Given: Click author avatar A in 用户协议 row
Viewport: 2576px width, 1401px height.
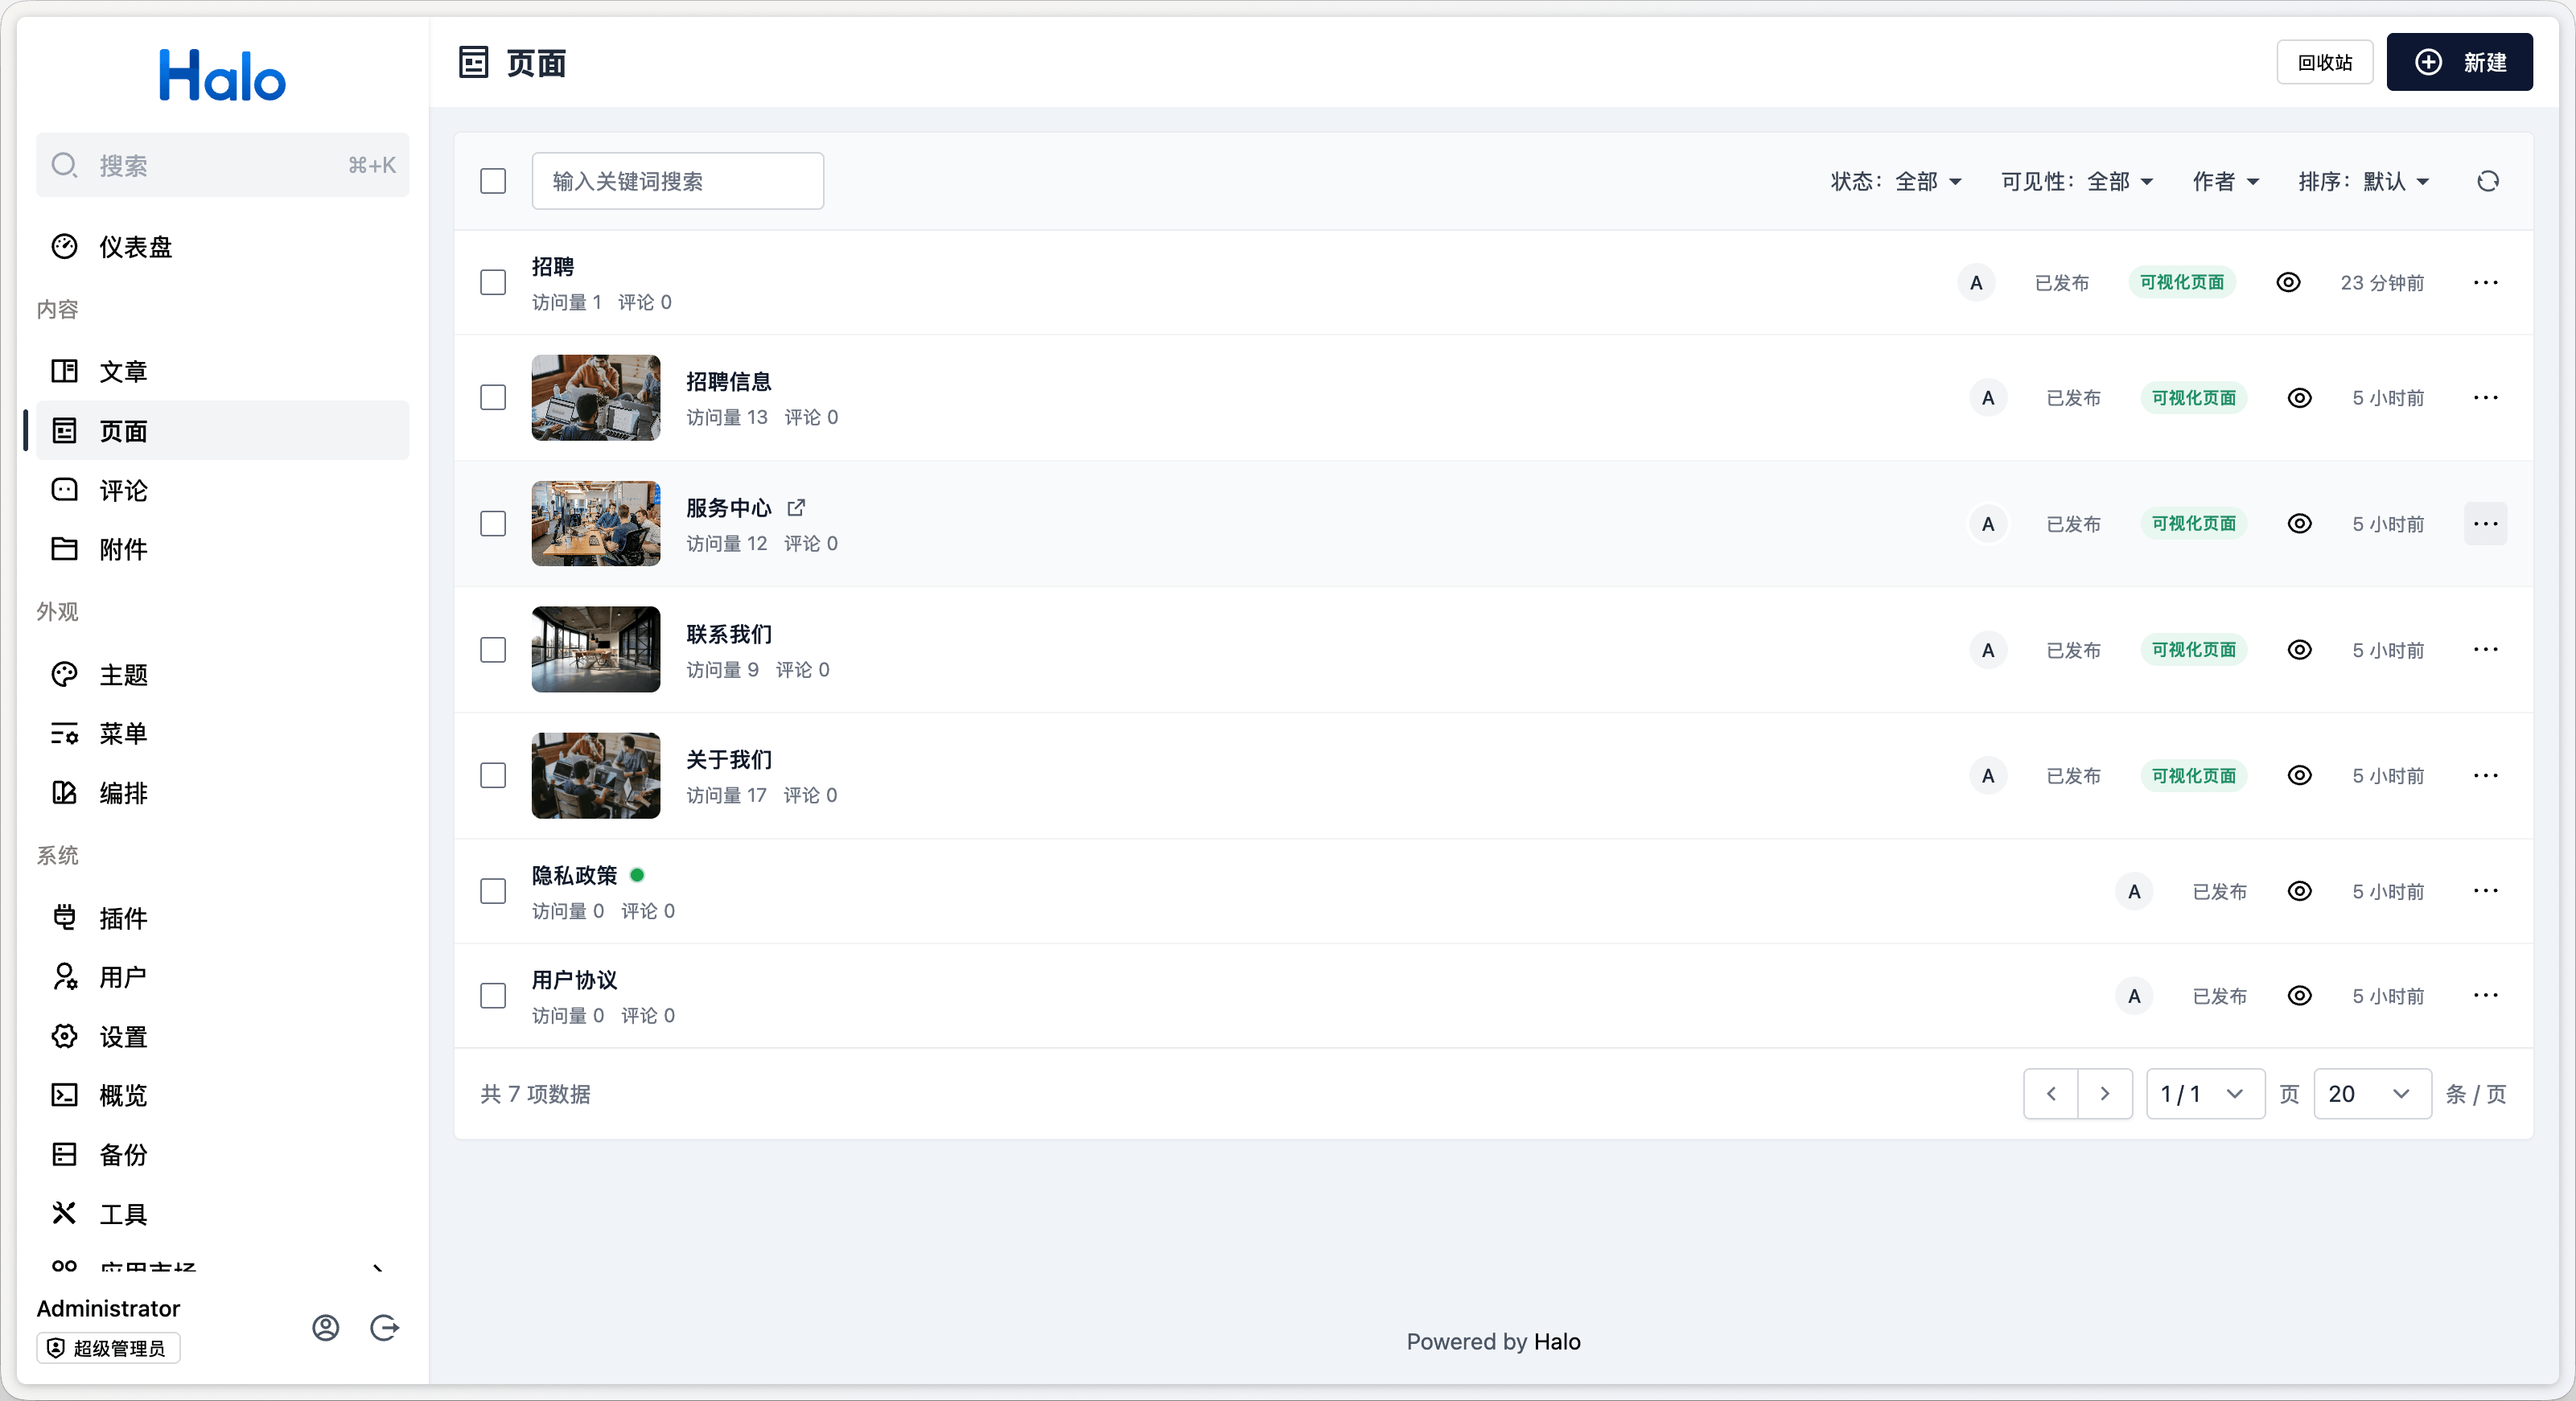Looking at the screenshot, I should pyautogui.click(x=2134, y=996).
